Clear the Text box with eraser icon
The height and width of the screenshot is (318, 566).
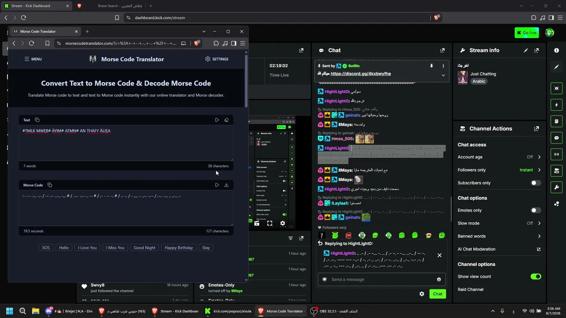[x=226, y=120]
